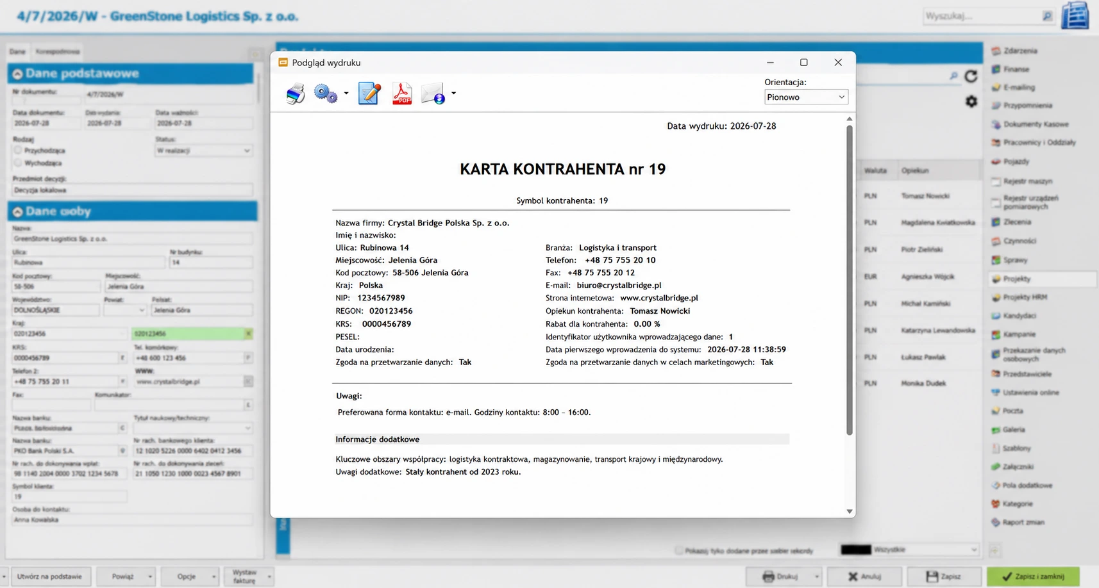The width and height of the screenshot is (1099, 588).
Task: Open the gears settings icon in preview toolbar
Action: pyautogui.click(x=326, y=94)
